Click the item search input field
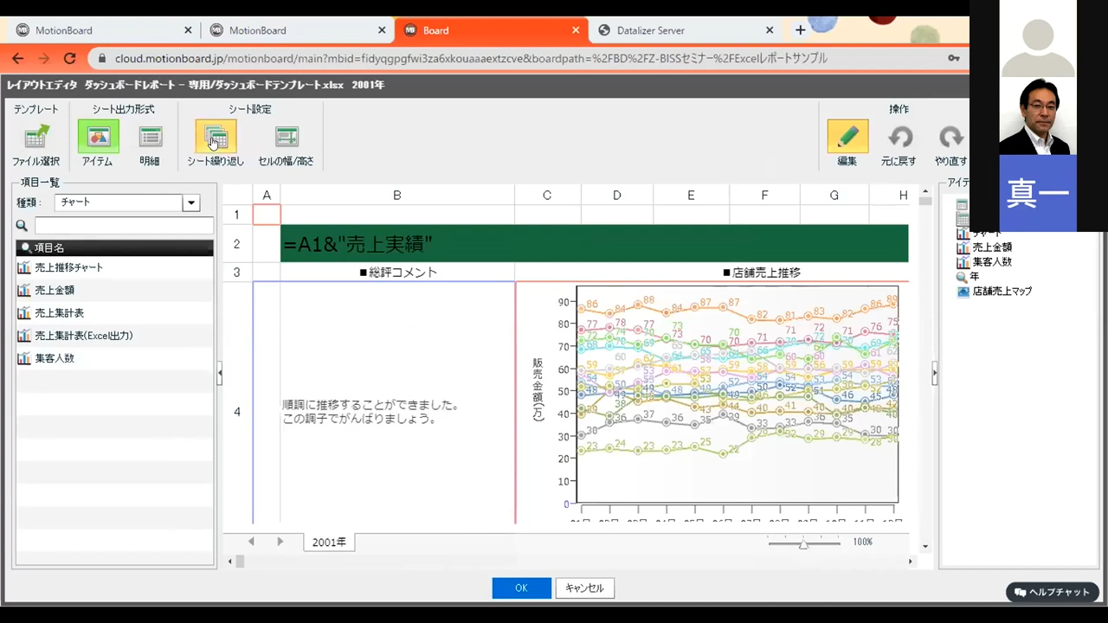This screenshot has width=1108, height=623. tap(124, 226)
